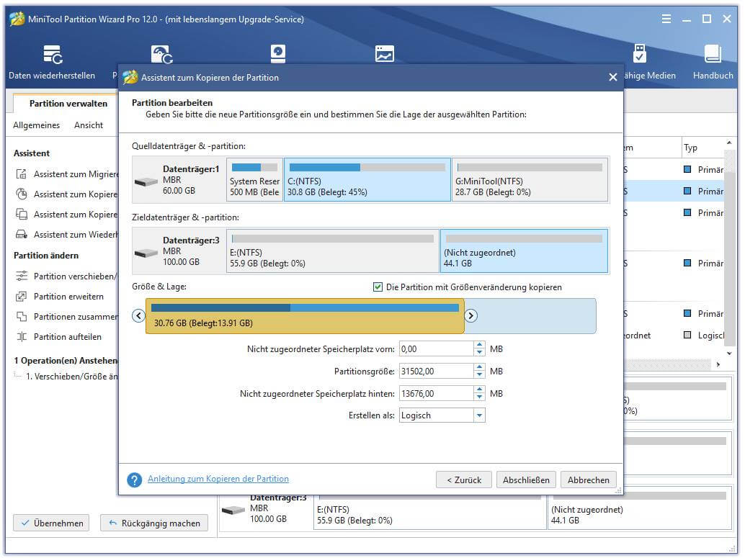The height and width of the screenshot is (558, 745).
Task: Select C:(NTFS) source partition block
Action: click(x=367, y=180)
